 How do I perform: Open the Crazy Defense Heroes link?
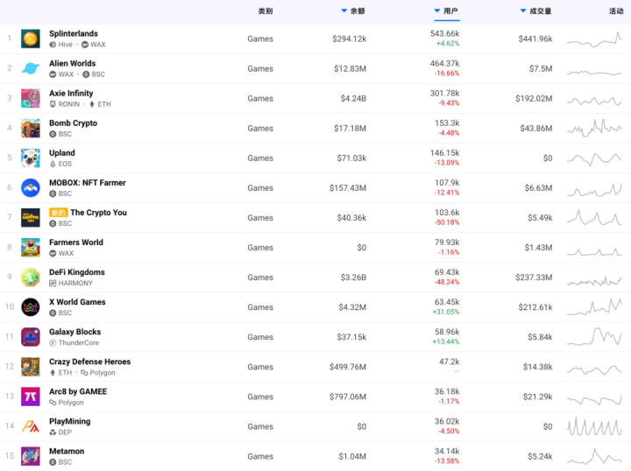coord(89,362)
